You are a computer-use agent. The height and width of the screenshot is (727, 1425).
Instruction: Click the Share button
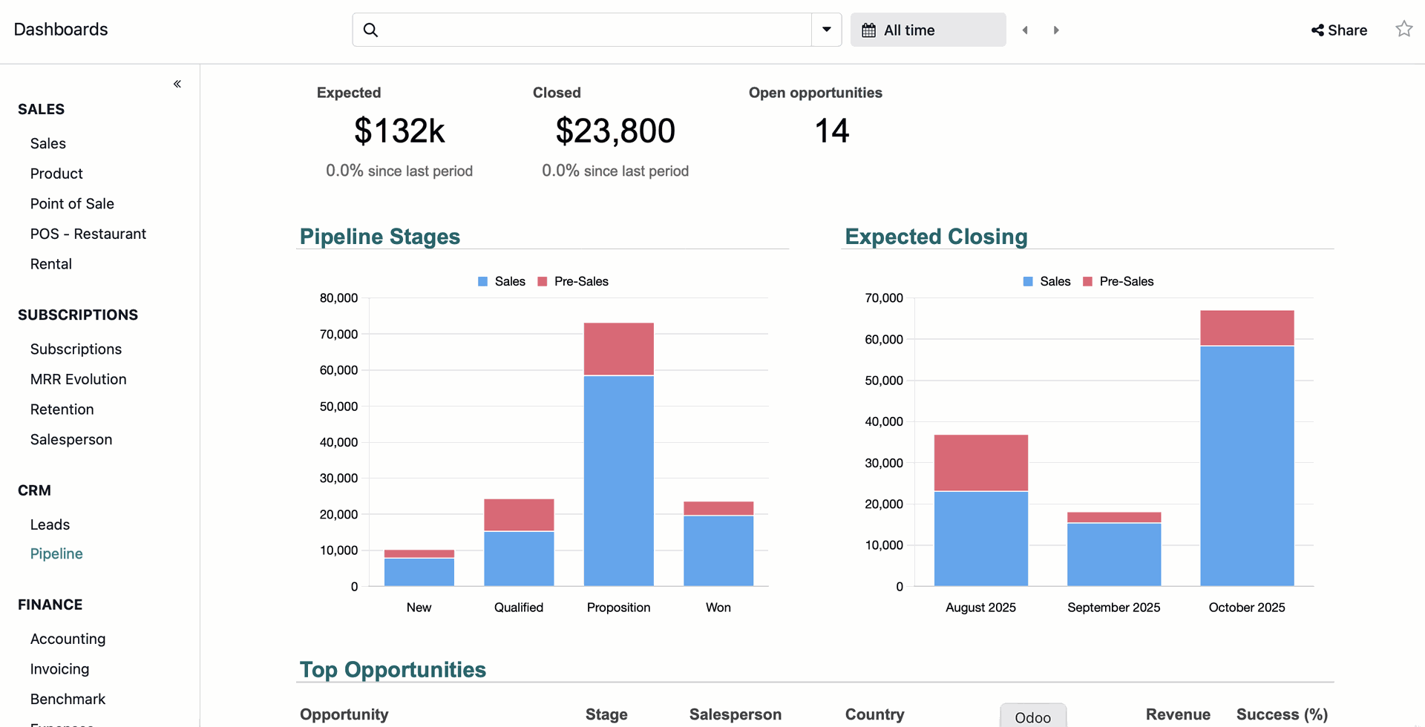coord(1339,30)
